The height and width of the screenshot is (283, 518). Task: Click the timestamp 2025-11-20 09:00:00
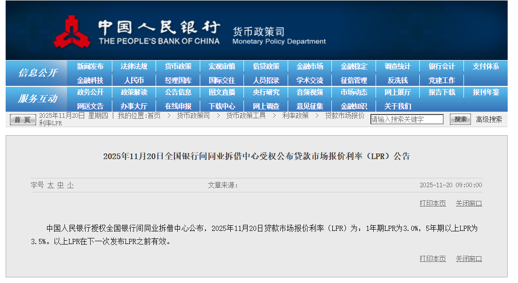click(451, 185)
